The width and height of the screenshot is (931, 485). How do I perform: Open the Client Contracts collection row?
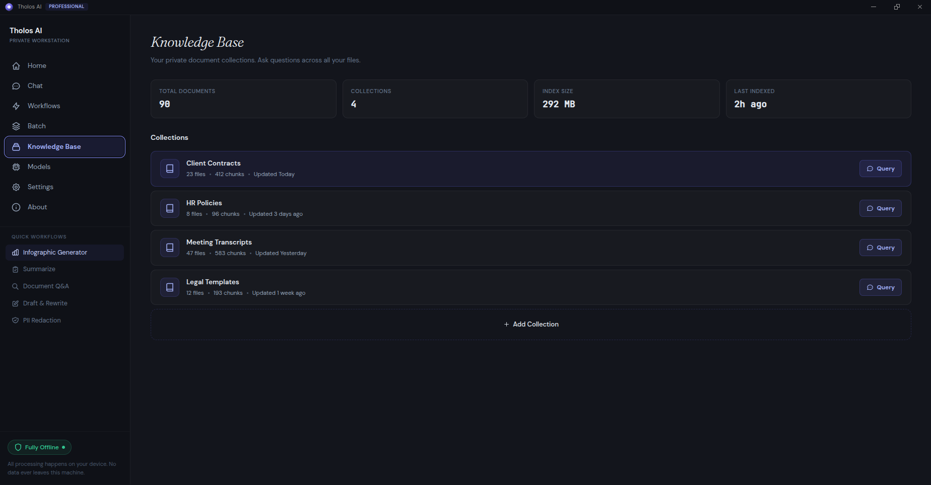[531, 169]
